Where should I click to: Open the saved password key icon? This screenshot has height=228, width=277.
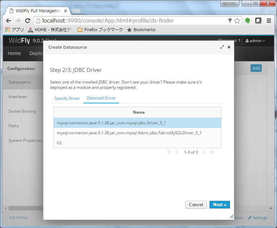[230, 21]
